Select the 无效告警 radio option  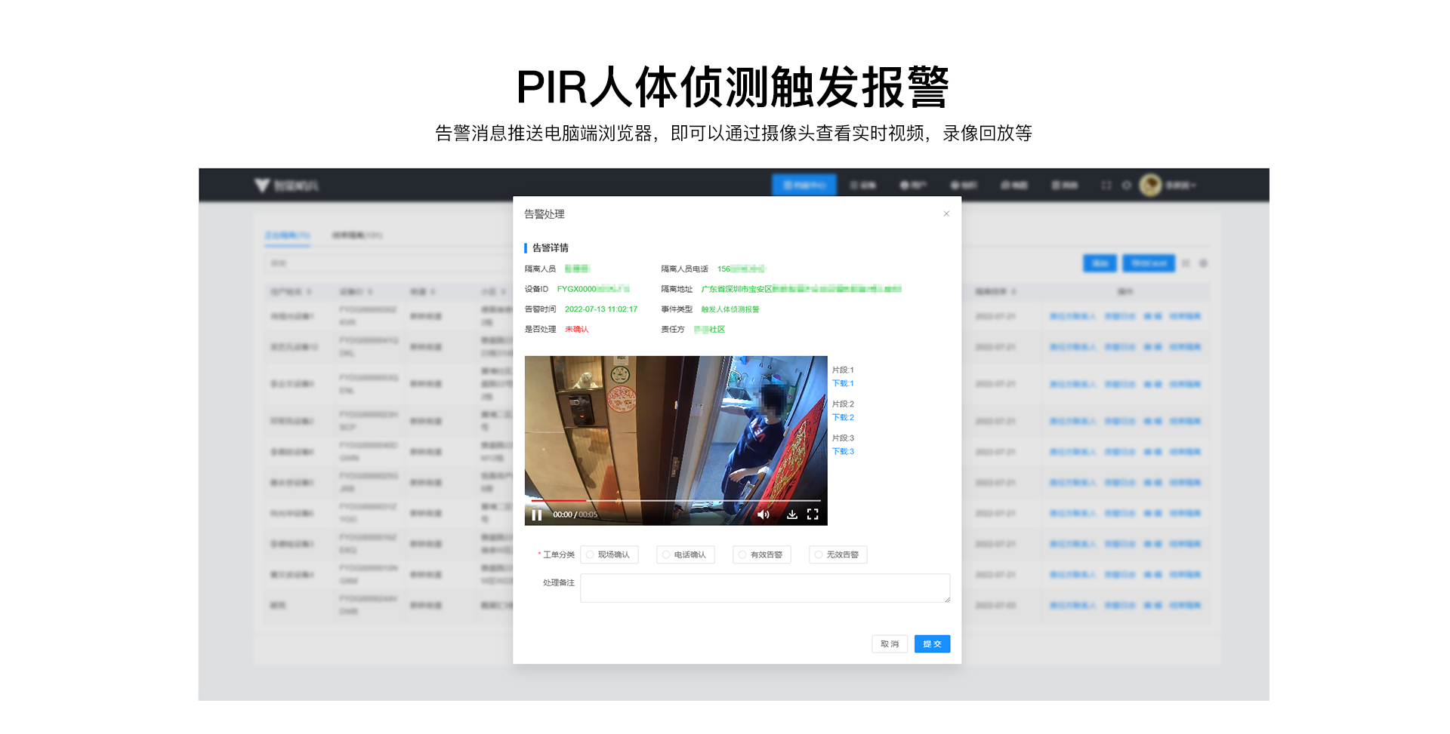click(x=838, y=554)
